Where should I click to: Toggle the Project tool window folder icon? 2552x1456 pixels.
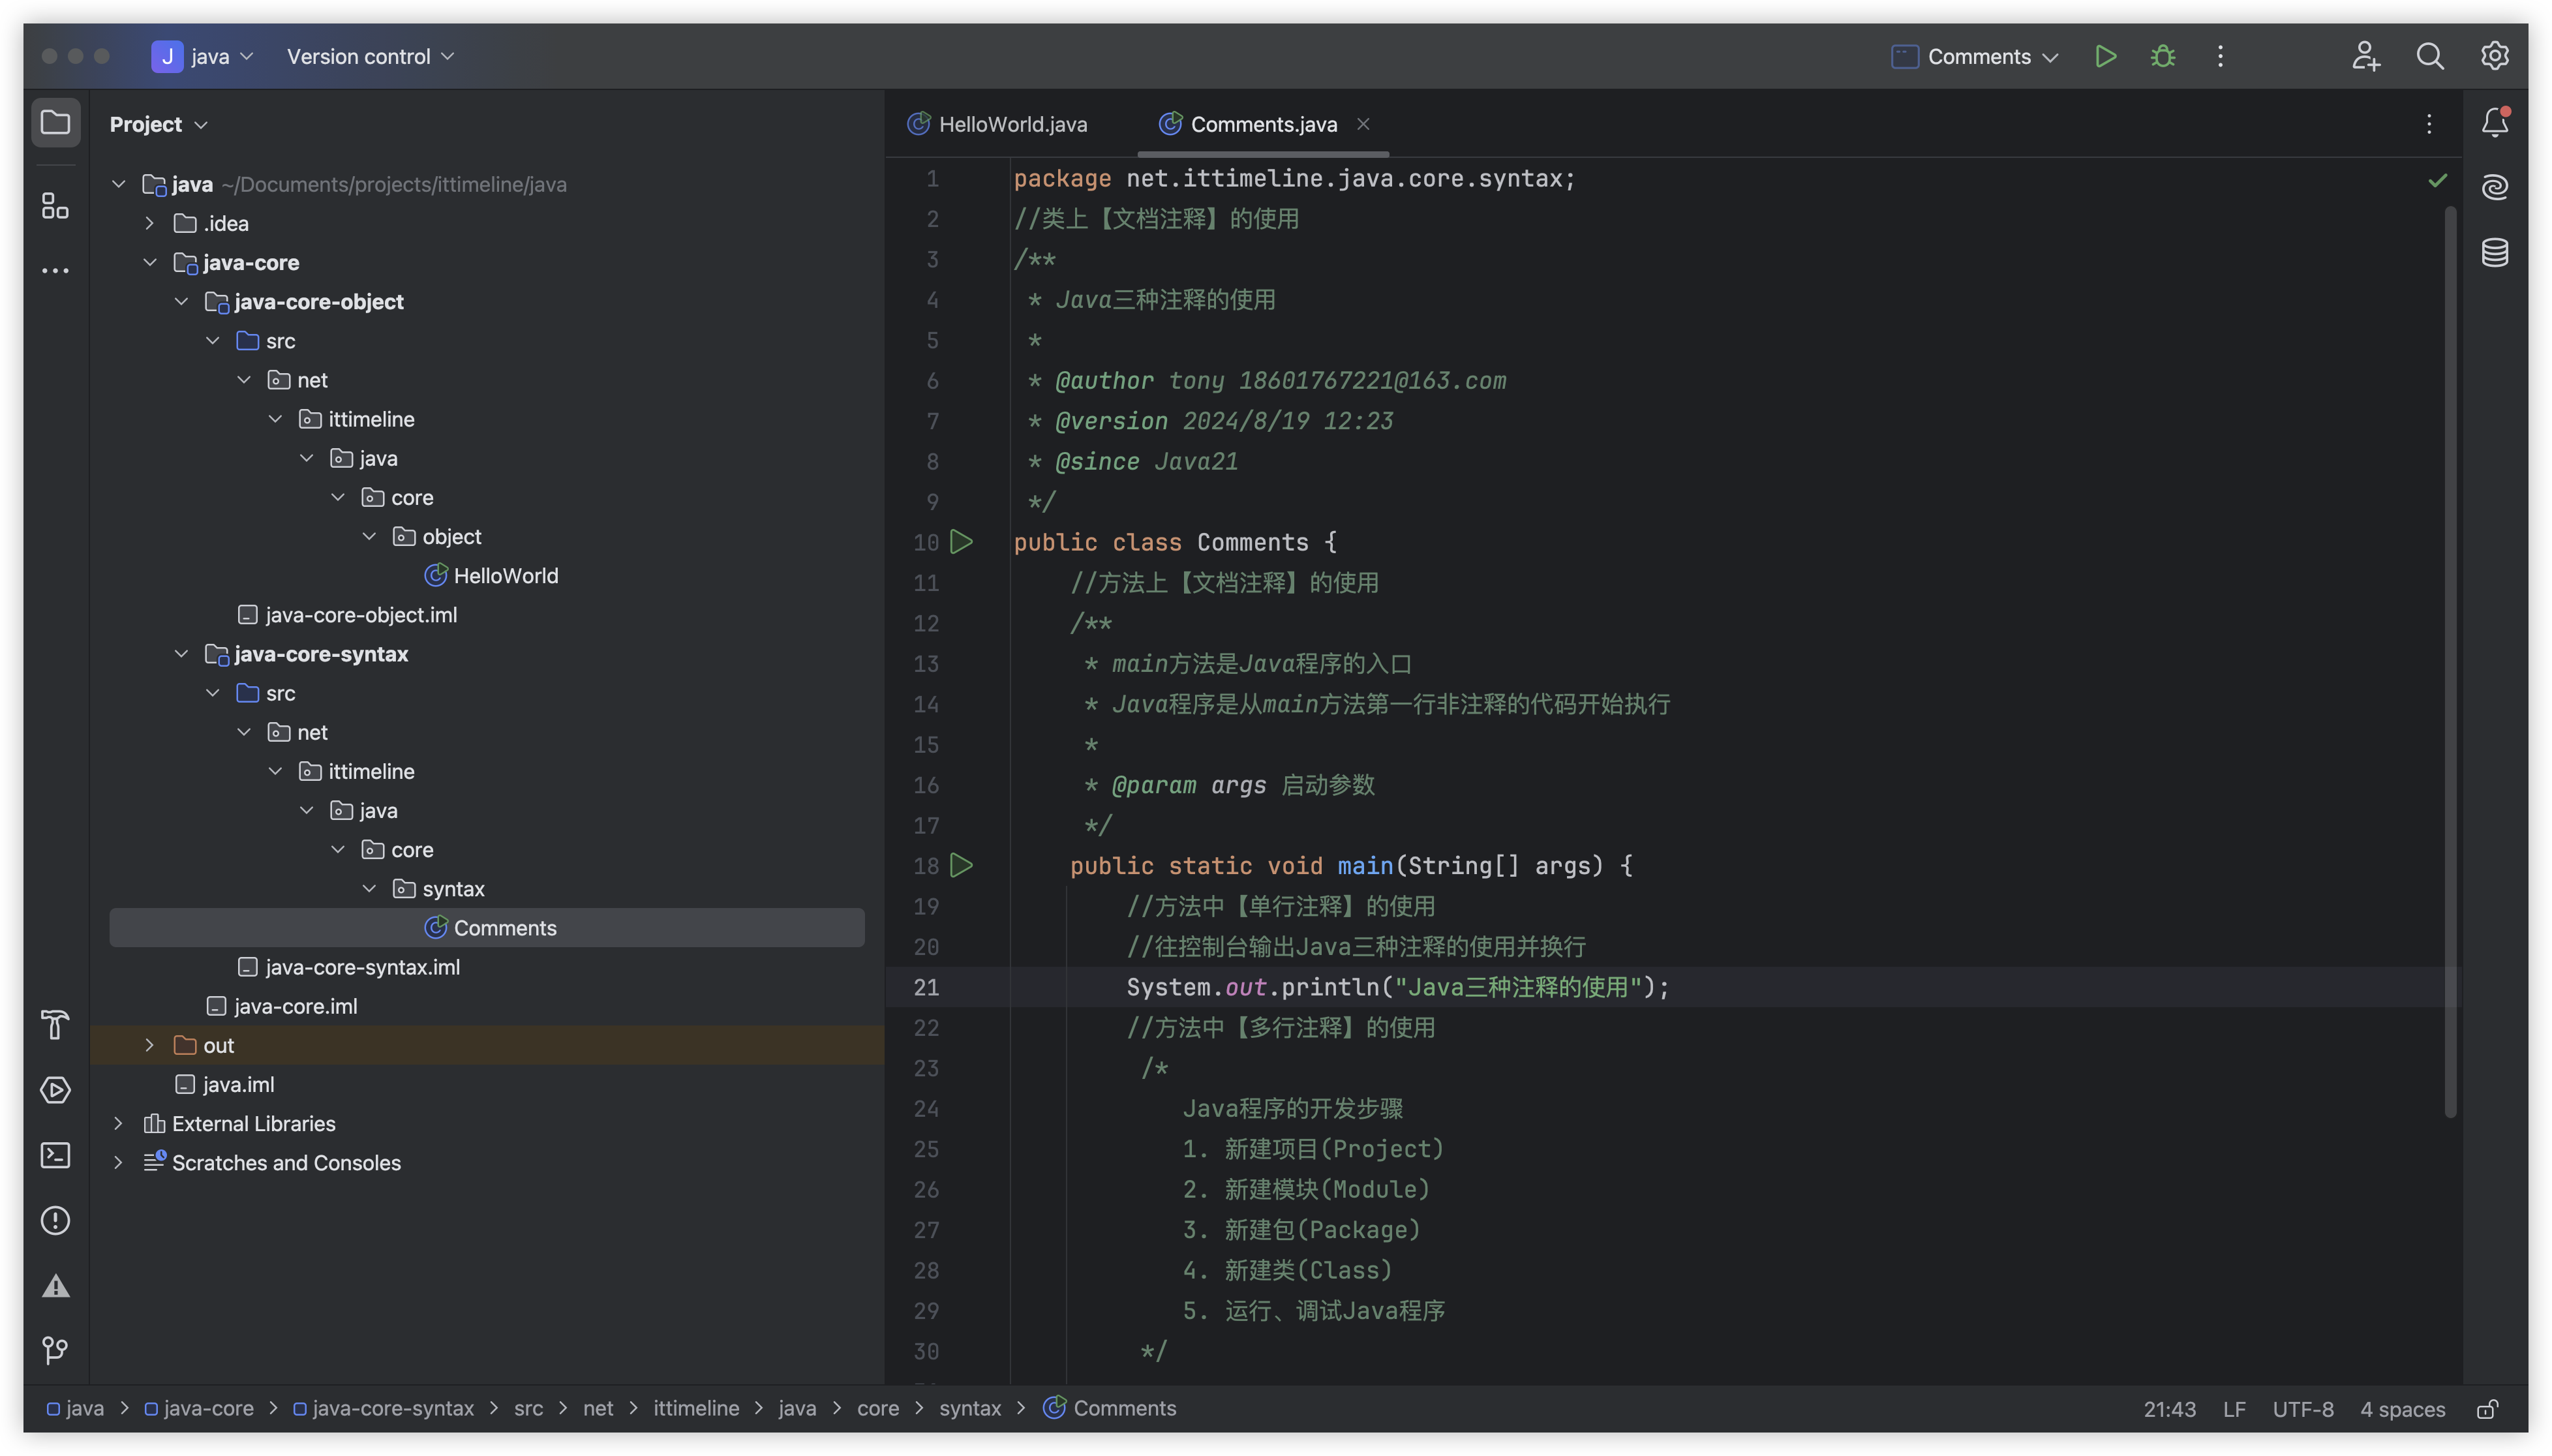click(x=55, y=123)
